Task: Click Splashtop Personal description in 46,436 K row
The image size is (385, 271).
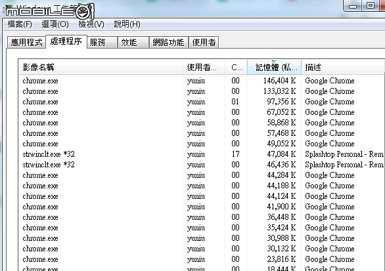Action: pos(344,165)
